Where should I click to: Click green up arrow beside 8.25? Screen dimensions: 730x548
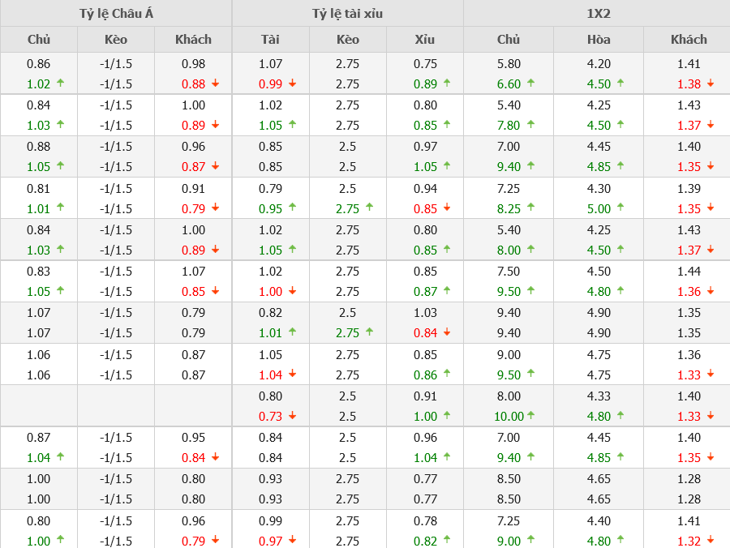pyautogui.click(x=530, y=208)
